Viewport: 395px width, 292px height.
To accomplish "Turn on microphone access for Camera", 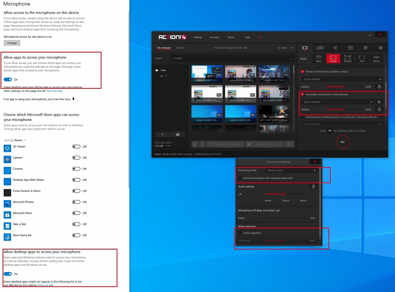I will (x=76, y=158).
